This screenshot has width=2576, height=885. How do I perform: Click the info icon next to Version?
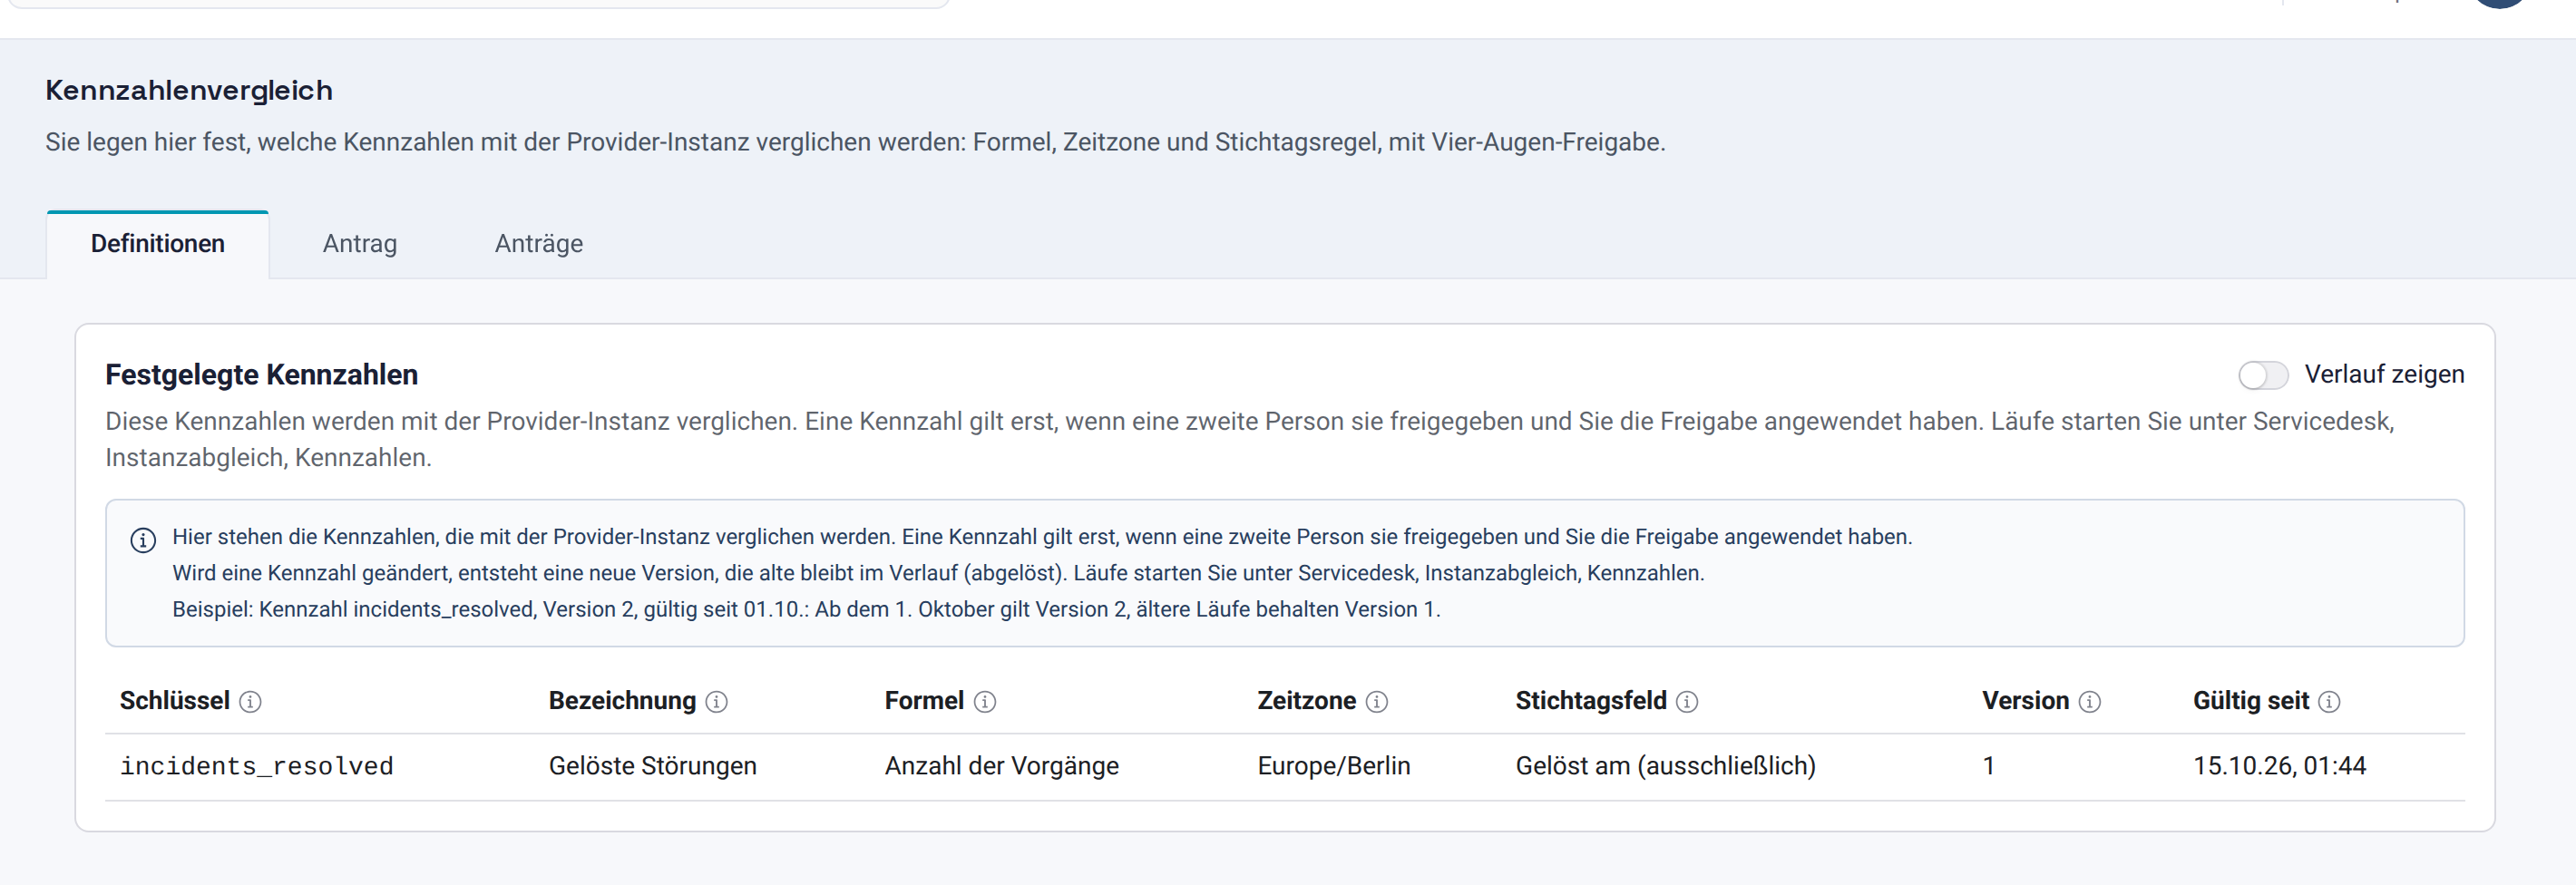[x=2090, y=702]
